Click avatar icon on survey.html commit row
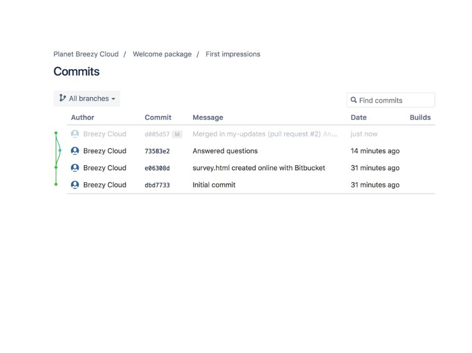The height and width of the screenshot is (353, 472). 75,168
